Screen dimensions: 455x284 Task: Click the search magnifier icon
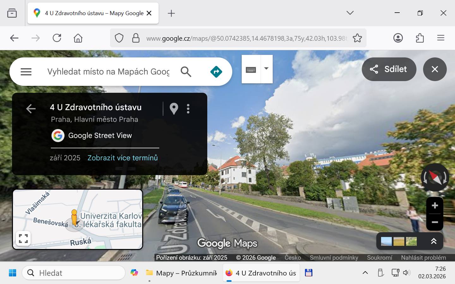coord(186,72)
